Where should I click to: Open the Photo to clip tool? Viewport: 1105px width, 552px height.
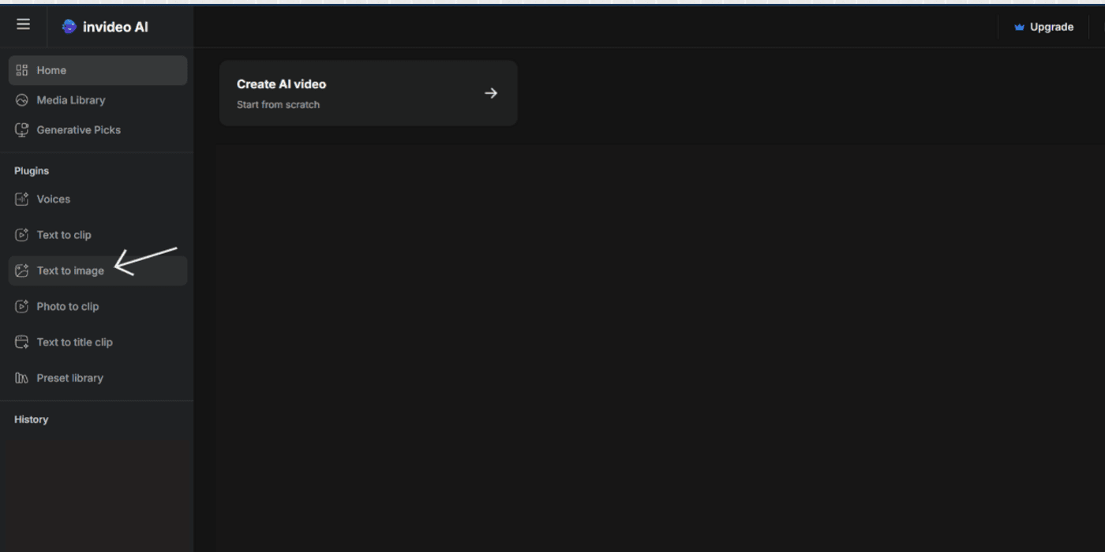click(67, 306)
